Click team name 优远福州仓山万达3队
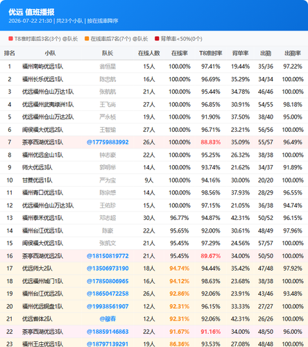 tap(48, 205)
